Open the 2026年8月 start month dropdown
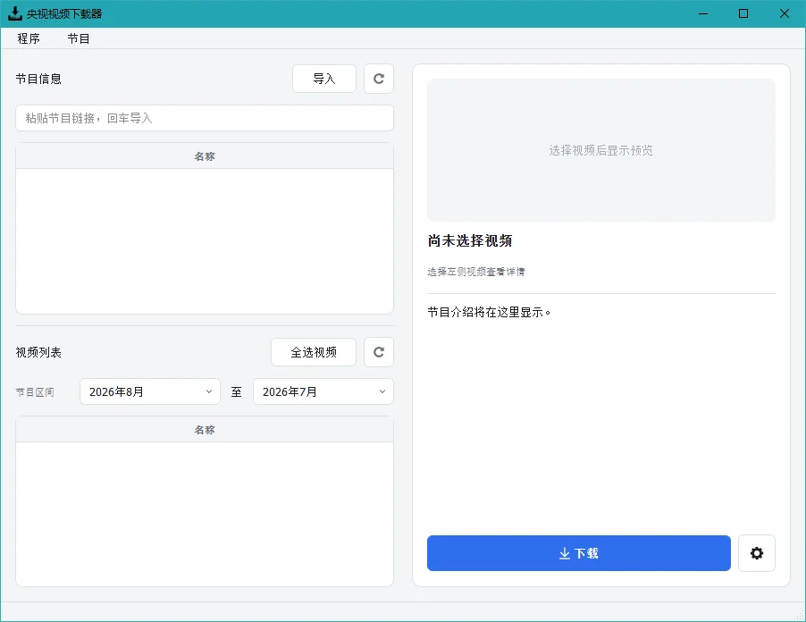806x622 pixels. [x=150, y=391]
